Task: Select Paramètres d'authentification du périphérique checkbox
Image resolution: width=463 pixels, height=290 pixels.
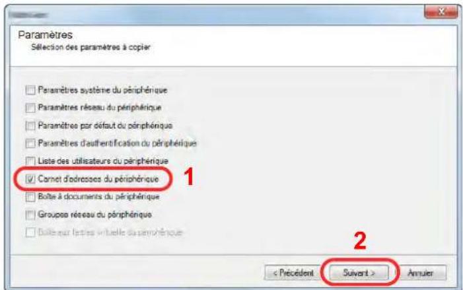Action: (30, 143)
